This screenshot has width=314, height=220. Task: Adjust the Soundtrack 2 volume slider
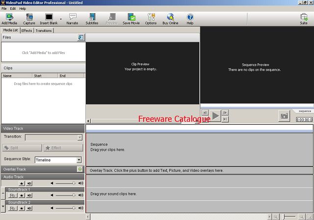tap(65, 208)
